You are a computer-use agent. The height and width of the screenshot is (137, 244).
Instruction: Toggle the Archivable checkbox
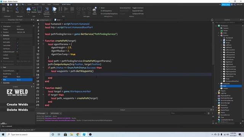tap(18, 42)
